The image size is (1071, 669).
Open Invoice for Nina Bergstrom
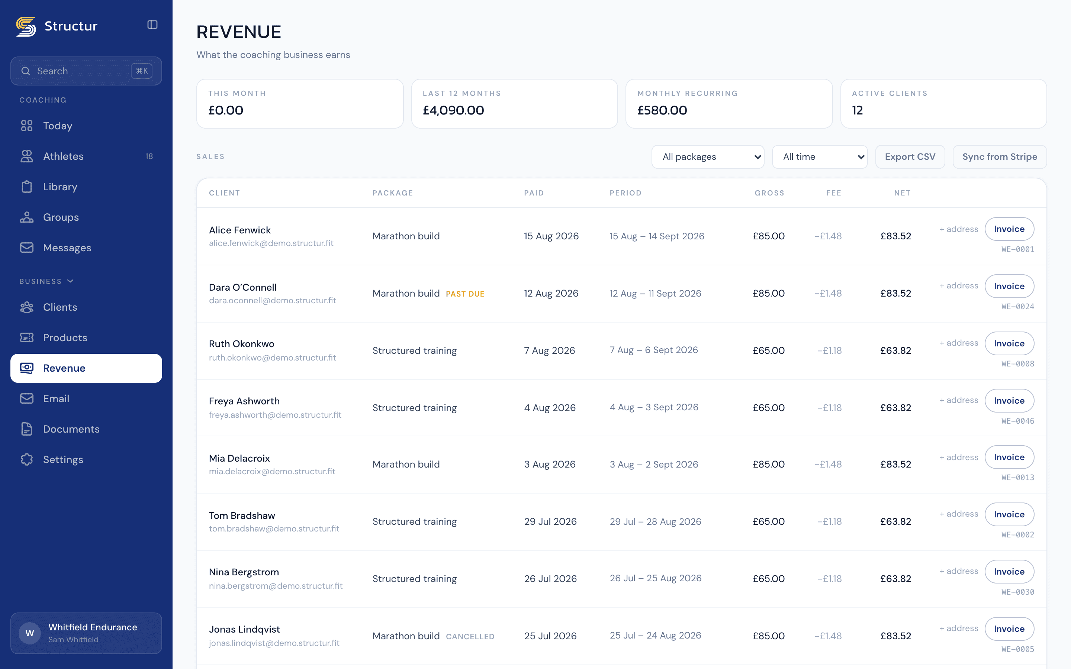click(x=1009, y=572)
